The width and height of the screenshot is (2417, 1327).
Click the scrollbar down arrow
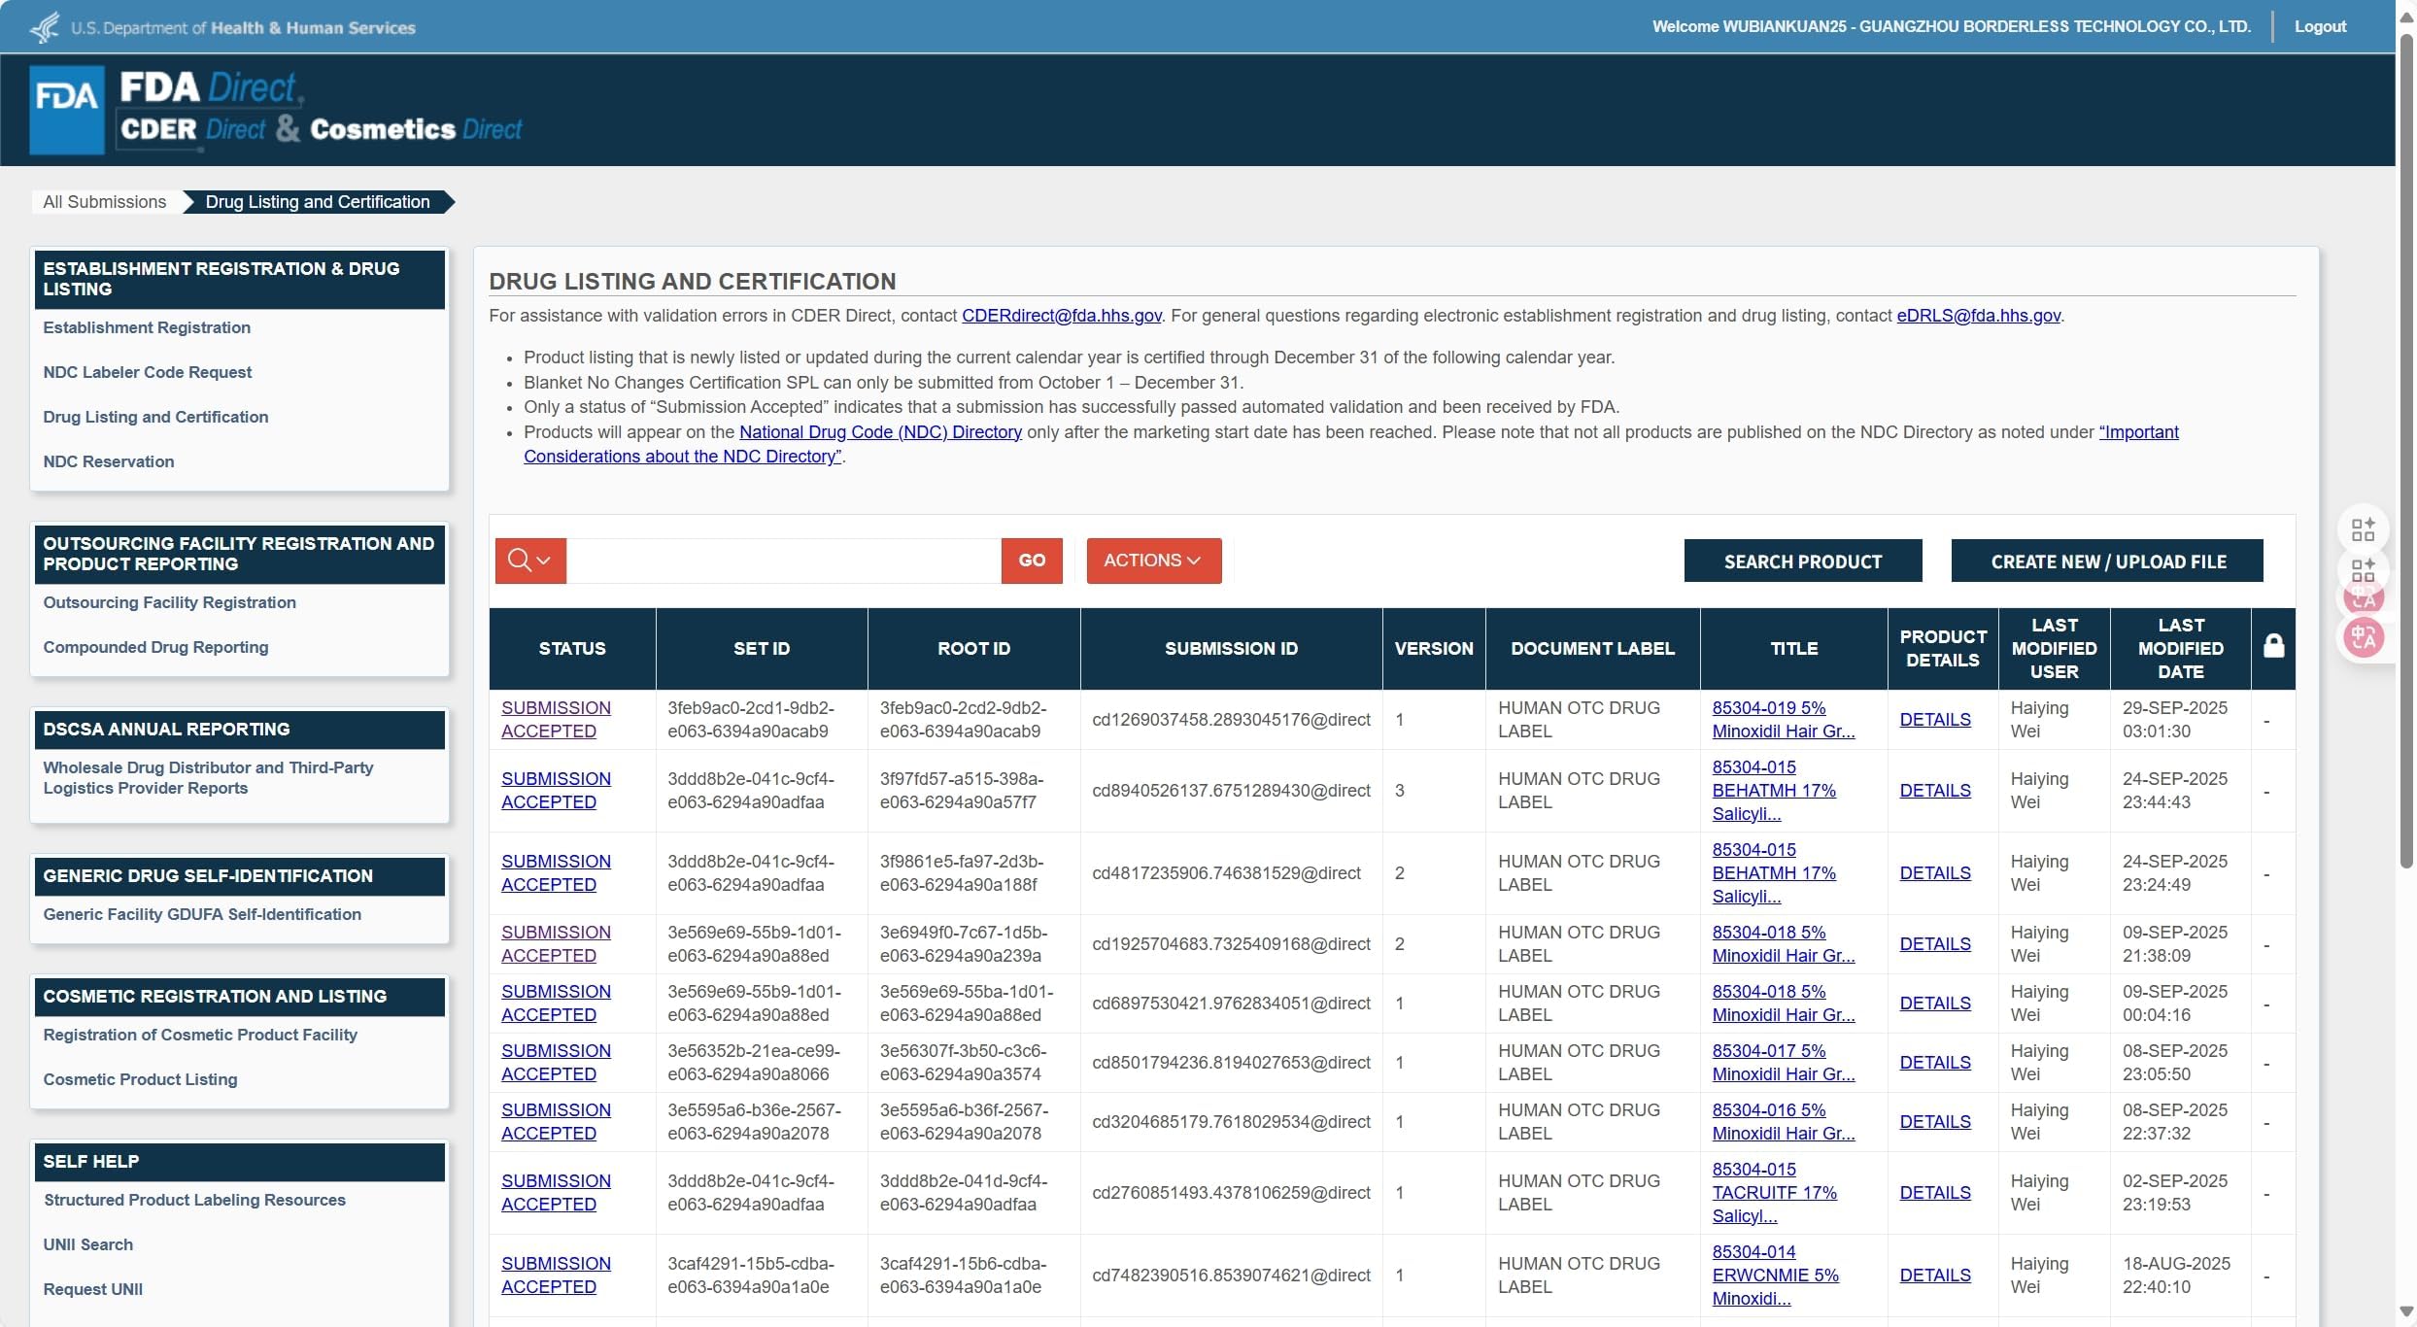coord(2405,1311)
